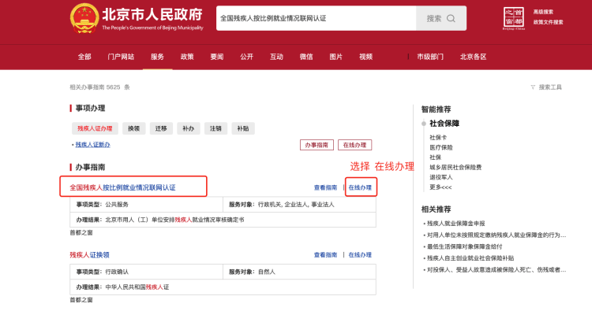This screenshot has width=592, height=311.
Task: Open 最低生活保障对象保障金给付 related link
Action: click(x=464, y=246)
